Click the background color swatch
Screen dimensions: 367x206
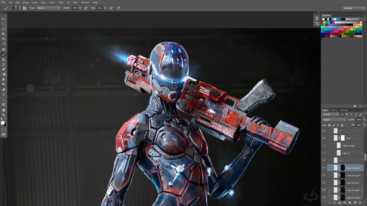click(5, 125)
